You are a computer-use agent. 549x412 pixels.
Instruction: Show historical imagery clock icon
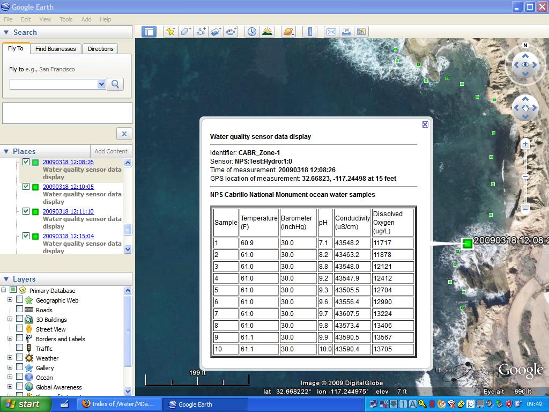[252, 32]
